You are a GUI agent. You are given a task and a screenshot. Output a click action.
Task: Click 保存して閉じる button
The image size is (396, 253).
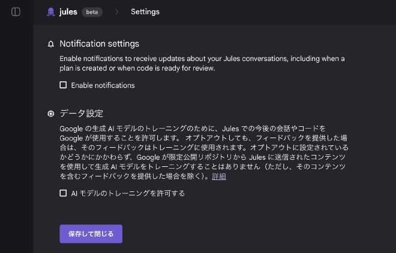(x=91, y=234)
